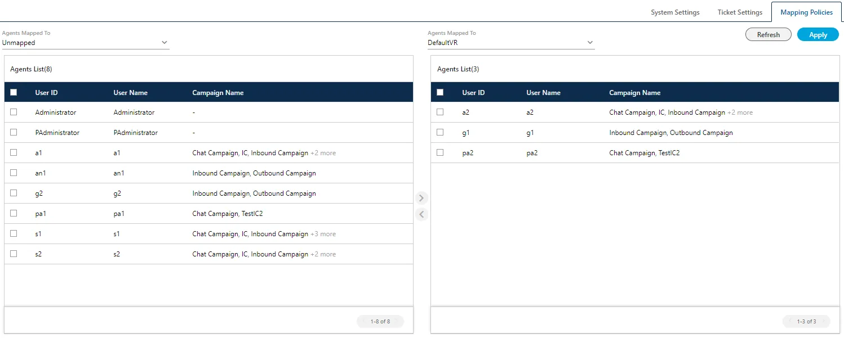844x338 pixels.
Task: Tick checkbox for agent g1
Action: coord(440,132)
